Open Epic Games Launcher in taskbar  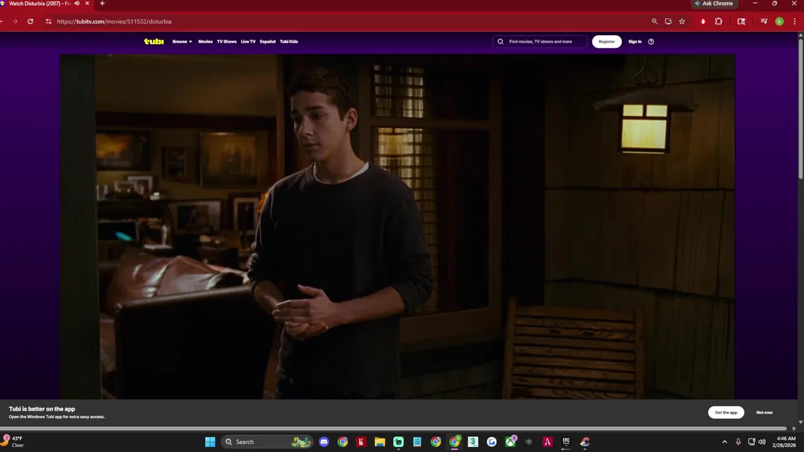(566, 442)
